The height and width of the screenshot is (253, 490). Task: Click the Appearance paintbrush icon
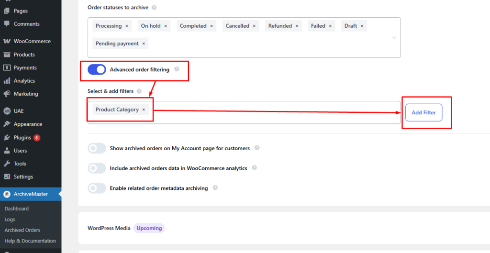(7, 124)
